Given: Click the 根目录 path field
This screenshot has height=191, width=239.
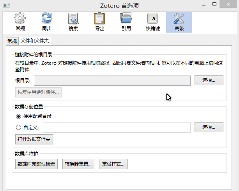Looking at the screenshot, I should 112,81.
